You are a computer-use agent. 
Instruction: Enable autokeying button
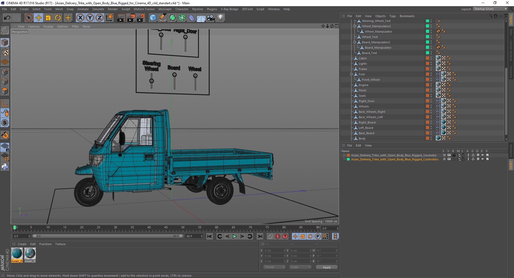pyautogui.click(x=278, y=236)
